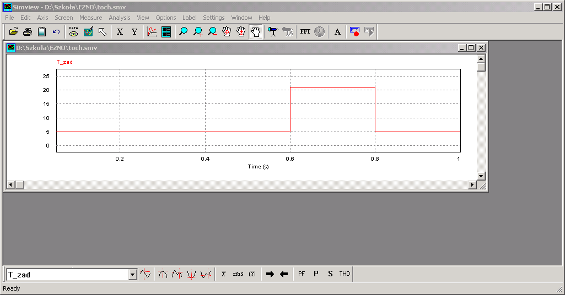The image size is (565, 295).
Task: Click the Open file folder icon
Action: click(x=14, y=32)
